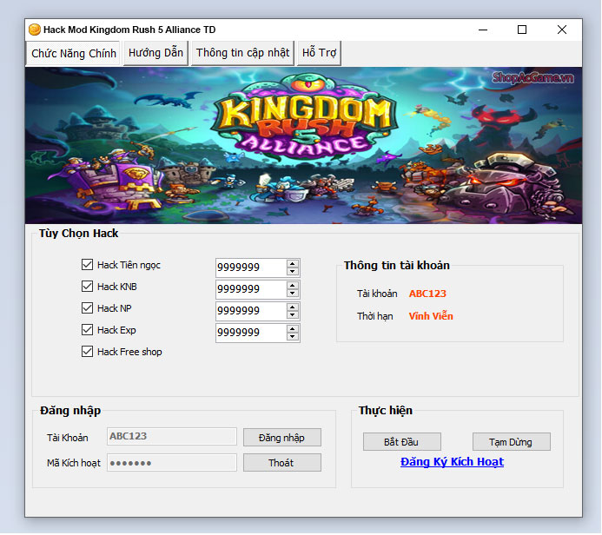Click the Mã Kích hoạt password field

171,463
